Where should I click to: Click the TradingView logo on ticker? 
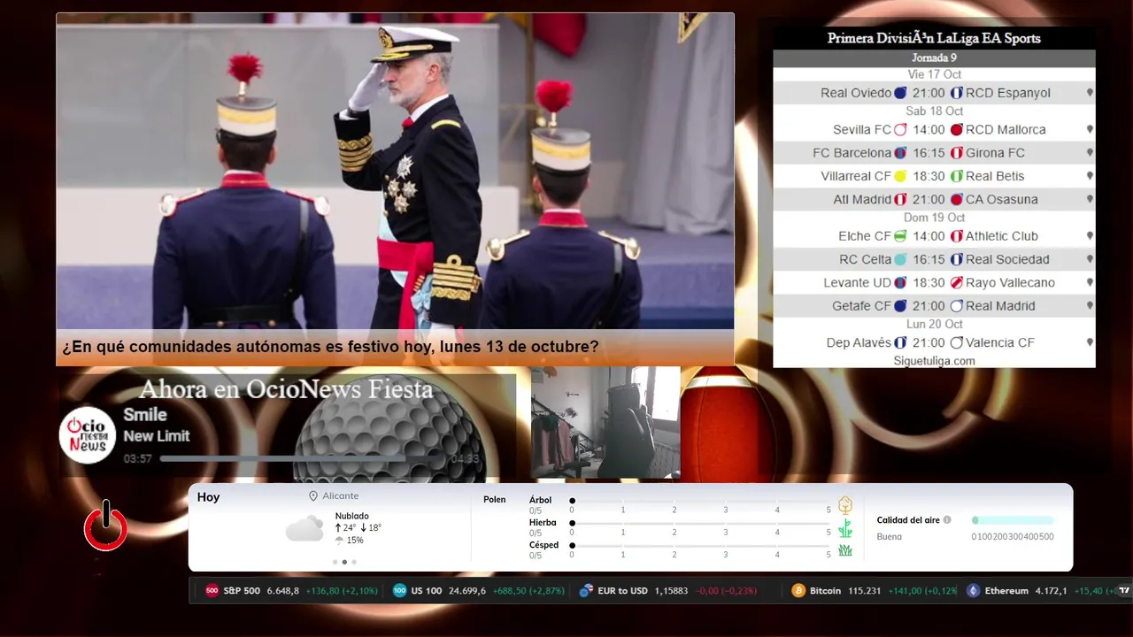(x=1124, y=591)
